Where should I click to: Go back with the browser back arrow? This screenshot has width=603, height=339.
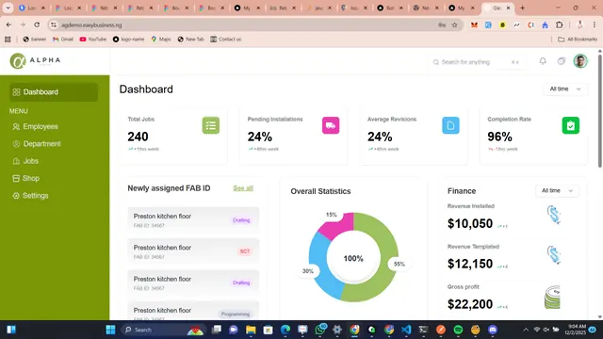[8, 25]
